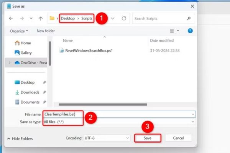Click the search magnifier icon

click(189, 18)
